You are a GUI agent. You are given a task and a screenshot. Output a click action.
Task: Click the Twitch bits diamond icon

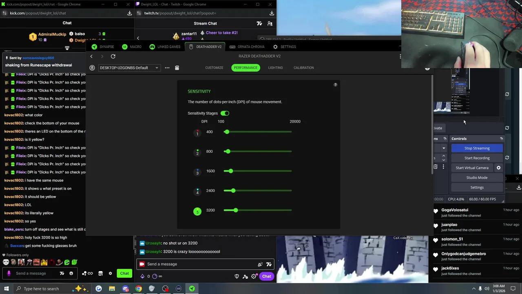[142, 276]
